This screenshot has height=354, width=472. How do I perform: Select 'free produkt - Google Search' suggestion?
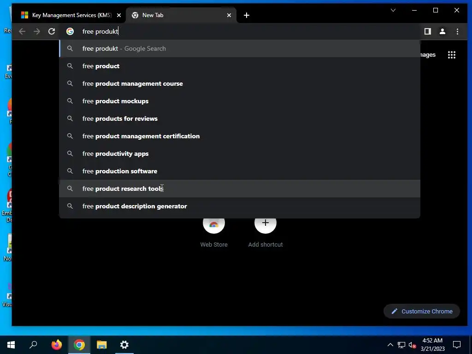pyautogui.click(x=240, y=48)
